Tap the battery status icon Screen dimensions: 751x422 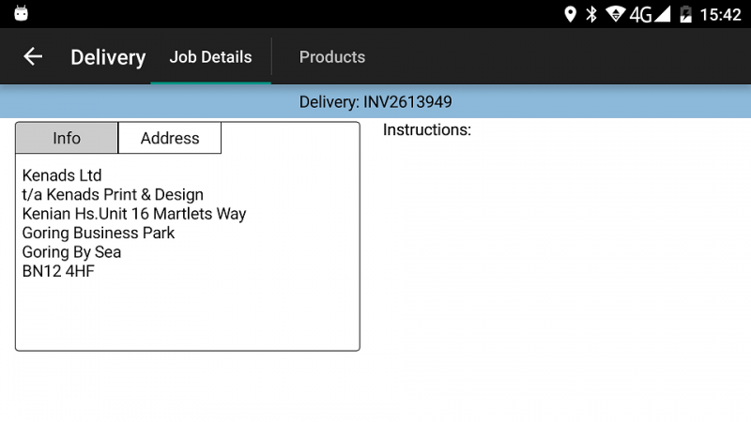pyautogui.click(x=685, y=14)
